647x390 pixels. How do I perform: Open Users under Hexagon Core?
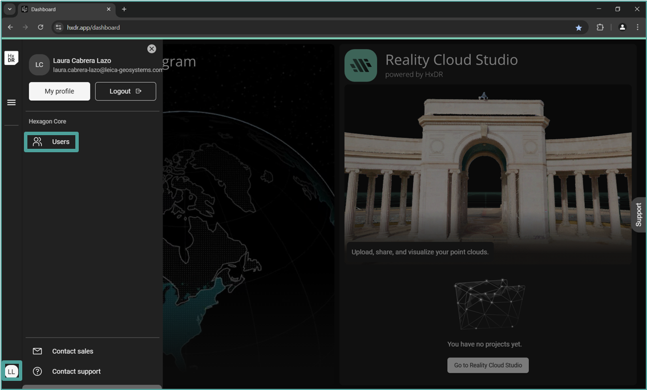52,142
